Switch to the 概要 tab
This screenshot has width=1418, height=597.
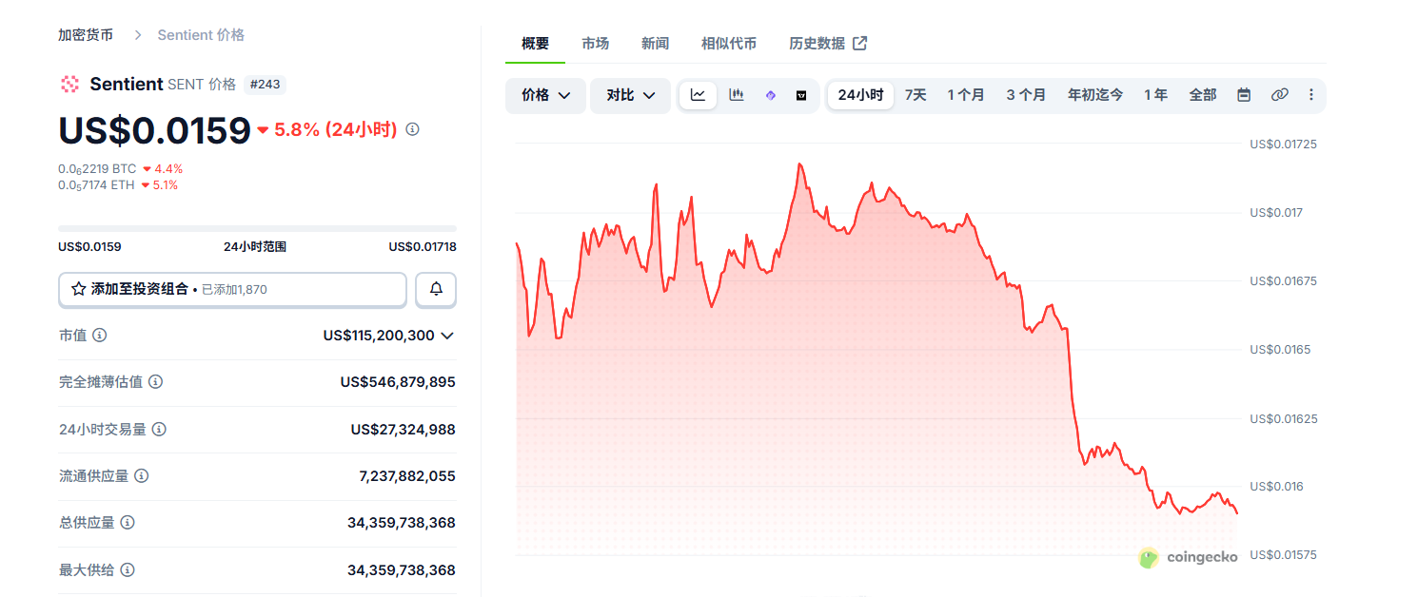pos(535,43)
